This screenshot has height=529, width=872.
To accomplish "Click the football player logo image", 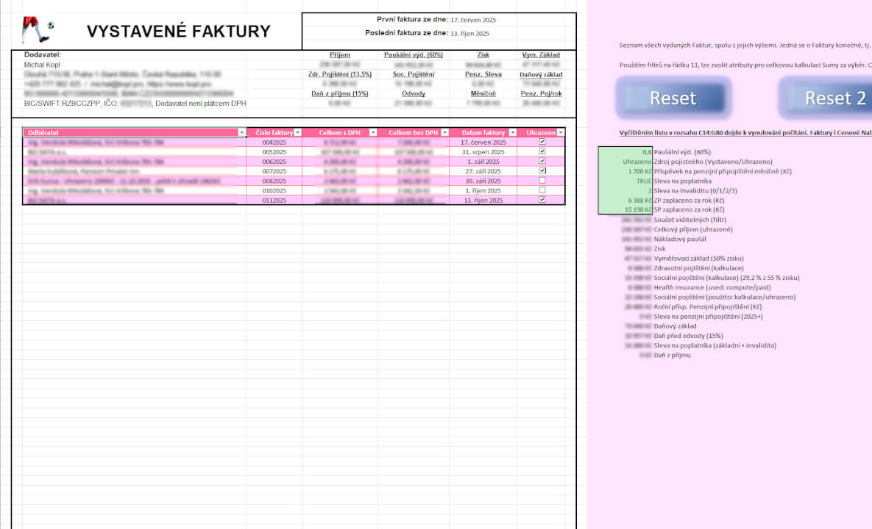I will [38, 30].
